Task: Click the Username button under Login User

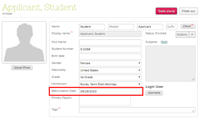Action: (x=154, y=93)
